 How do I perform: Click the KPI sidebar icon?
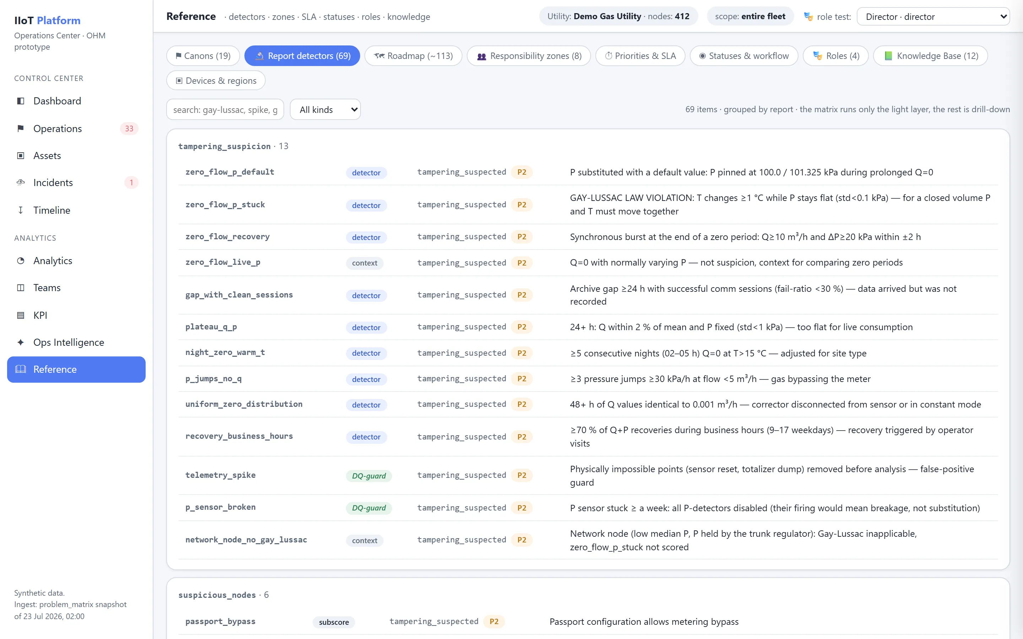point(20,315)
